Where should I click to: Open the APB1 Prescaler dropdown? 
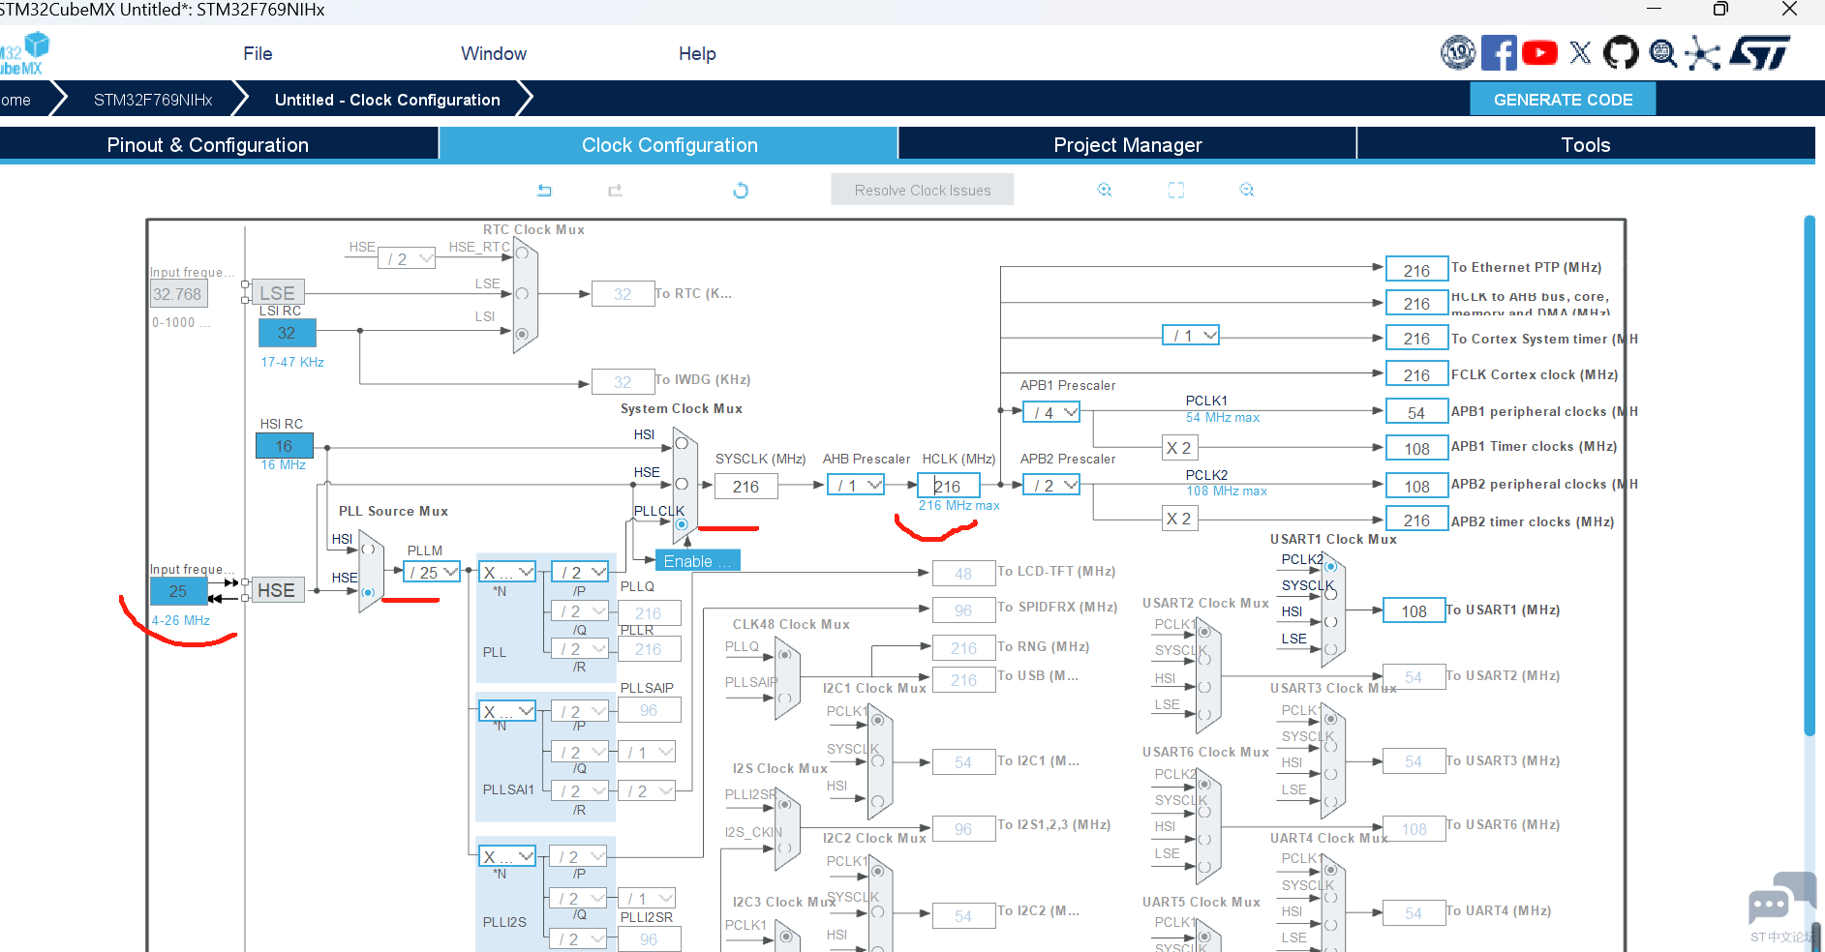coord(1051,413)
